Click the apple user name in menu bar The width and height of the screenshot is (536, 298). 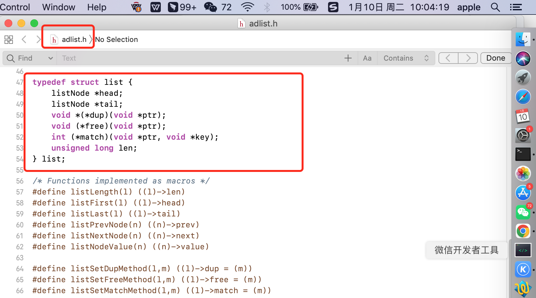click(x=469, y=7)
